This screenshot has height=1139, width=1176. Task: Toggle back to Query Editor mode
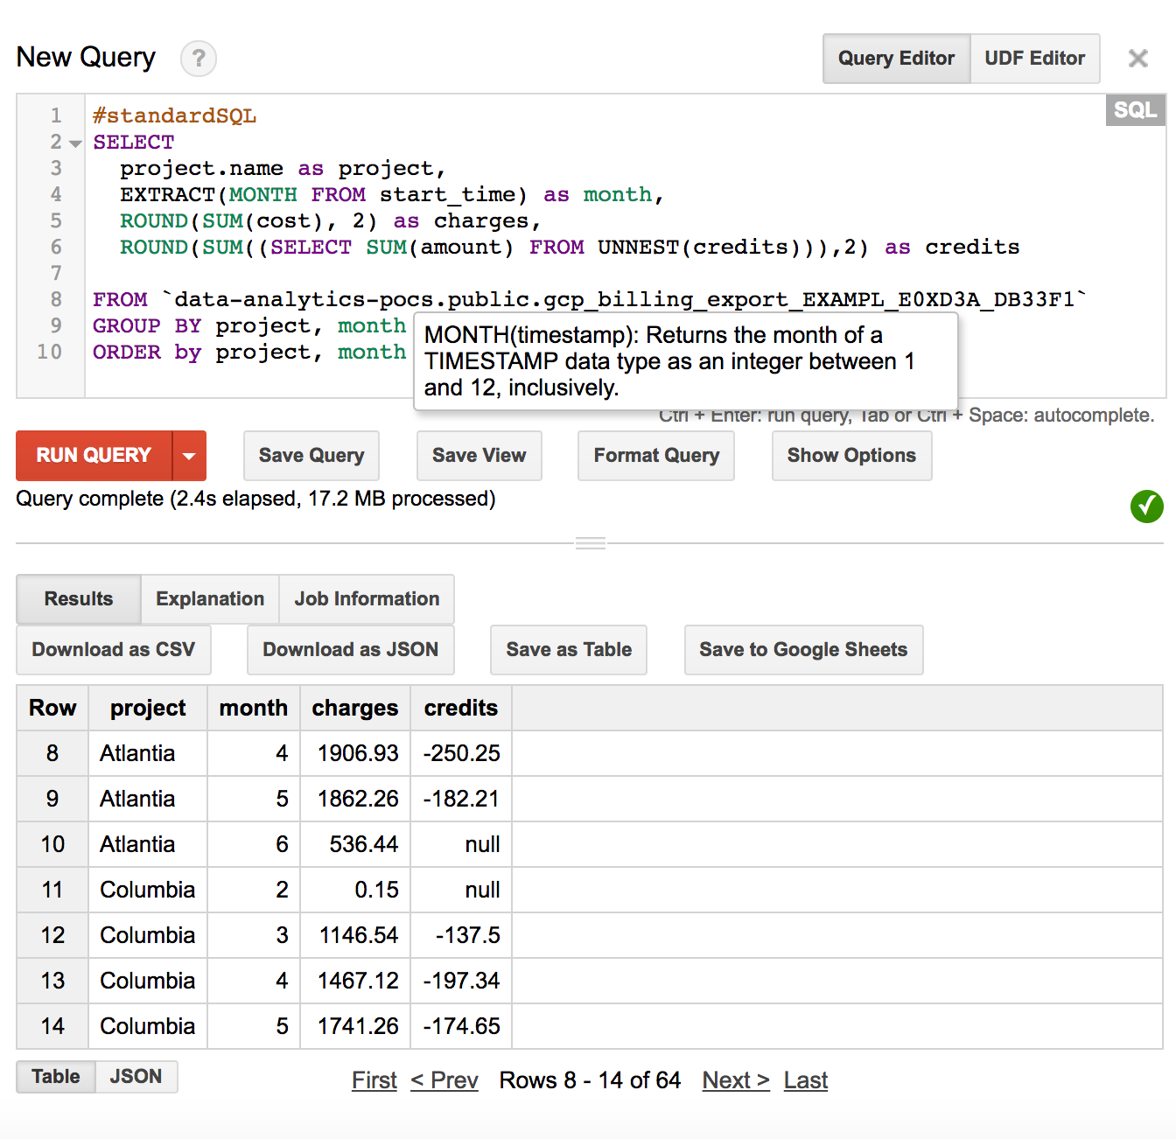point(896,58)
